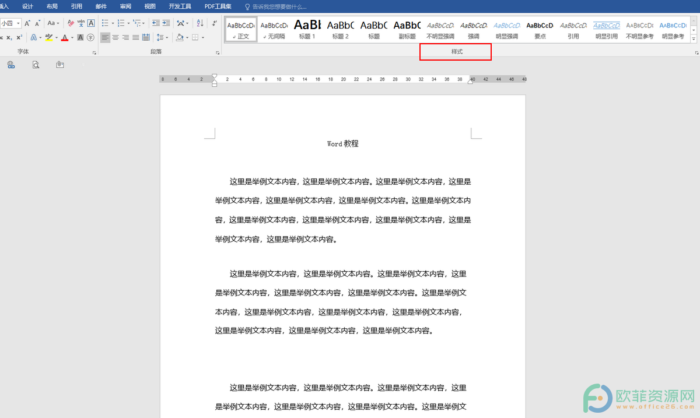Apply the 标题 2 style
This screenshot has width=700, height=418.
341,29
